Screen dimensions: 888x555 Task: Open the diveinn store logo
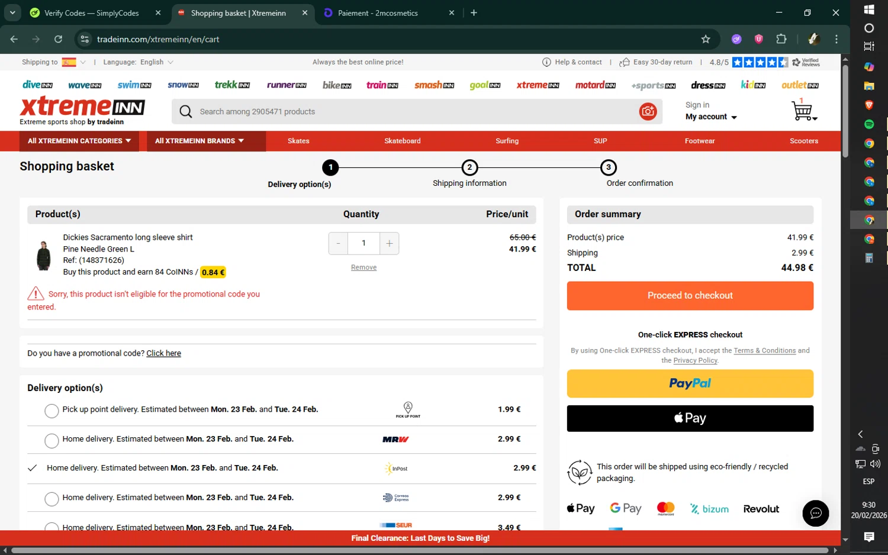point(38,85)
